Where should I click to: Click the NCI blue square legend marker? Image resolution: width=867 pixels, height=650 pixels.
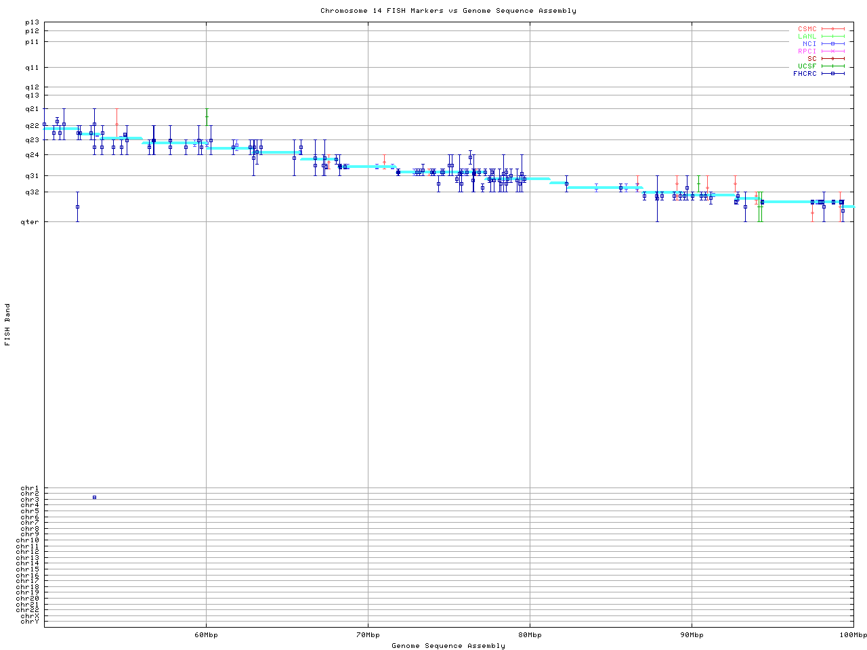tap(832, 44)
